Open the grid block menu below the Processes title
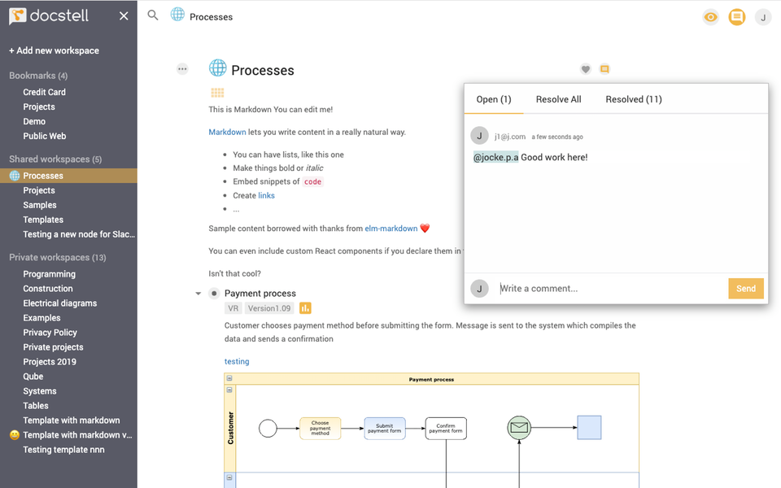Image resolution: width=781 pixels, height=488 pixels. pos(216,93)
